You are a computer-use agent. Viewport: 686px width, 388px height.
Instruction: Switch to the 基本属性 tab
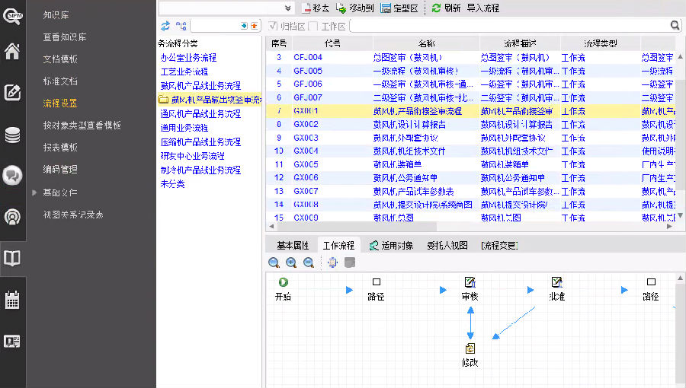tap(293, 245)
